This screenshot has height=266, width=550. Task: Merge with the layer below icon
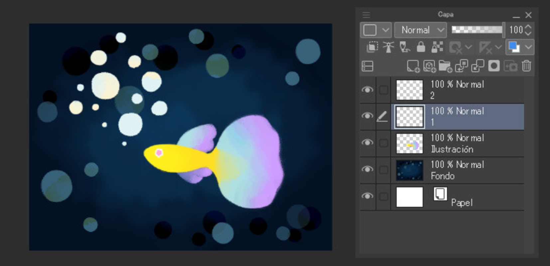pos(478,66)
